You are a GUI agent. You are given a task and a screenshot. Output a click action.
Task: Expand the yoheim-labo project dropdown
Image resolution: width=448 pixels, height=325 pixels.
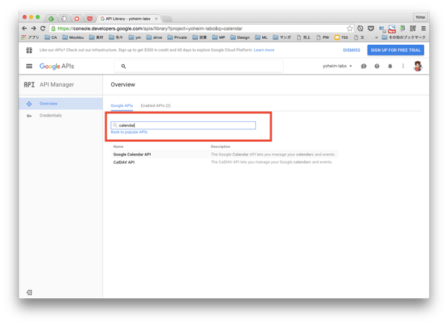(x=337, y=66)
